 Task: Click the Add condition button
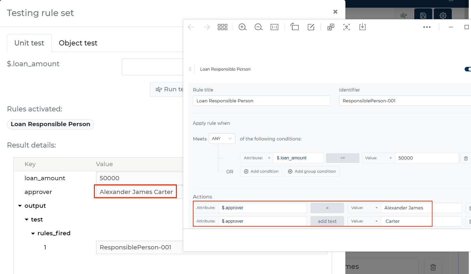coord(261,172)
